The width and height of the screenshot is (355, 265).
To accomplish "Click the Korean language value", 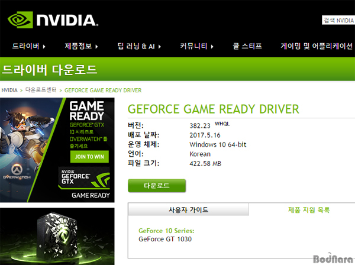I will (200, 154).
